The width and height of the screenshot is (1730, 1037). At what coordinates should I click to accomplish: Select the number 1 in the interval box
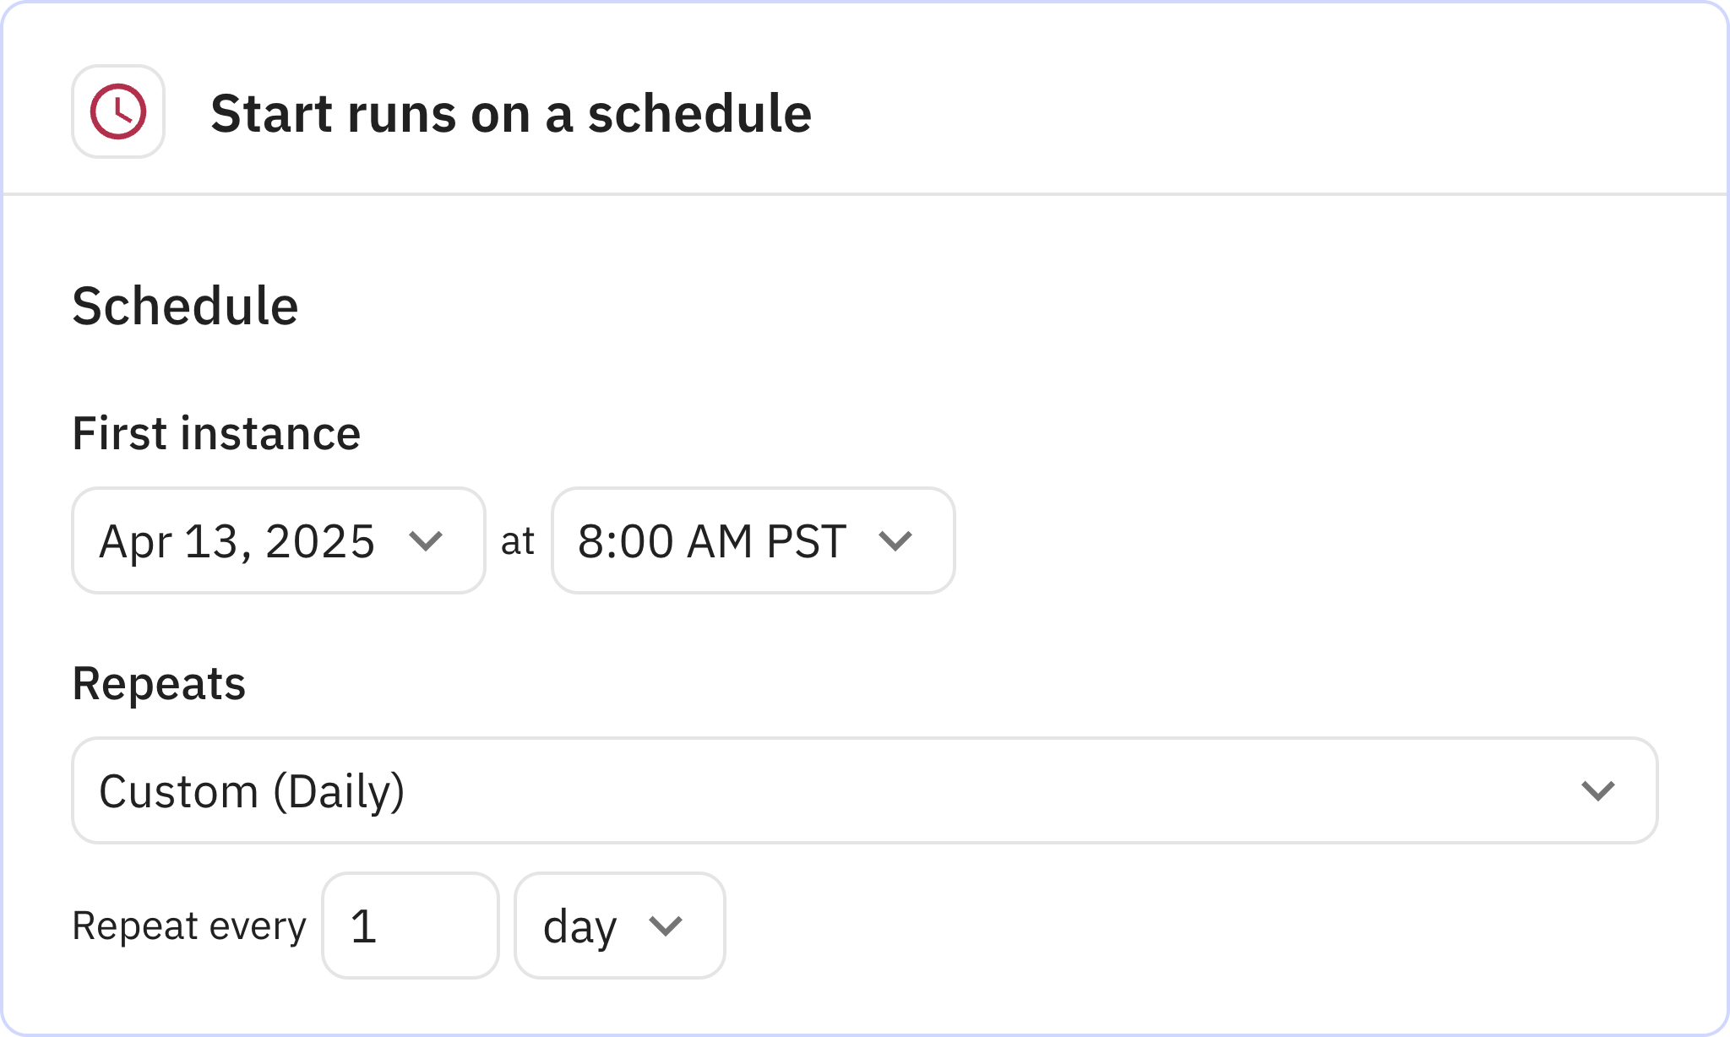pos(363,926)
